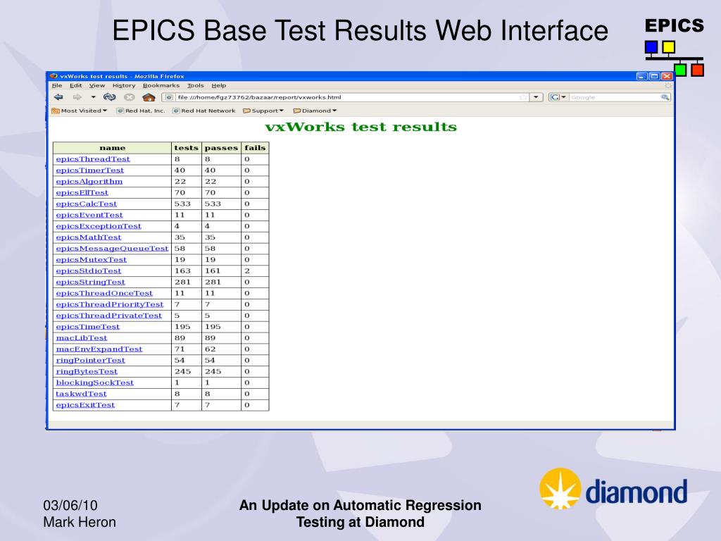
Task: Open the back/forward history dropdown arrow
Action: tap(94, 97)
